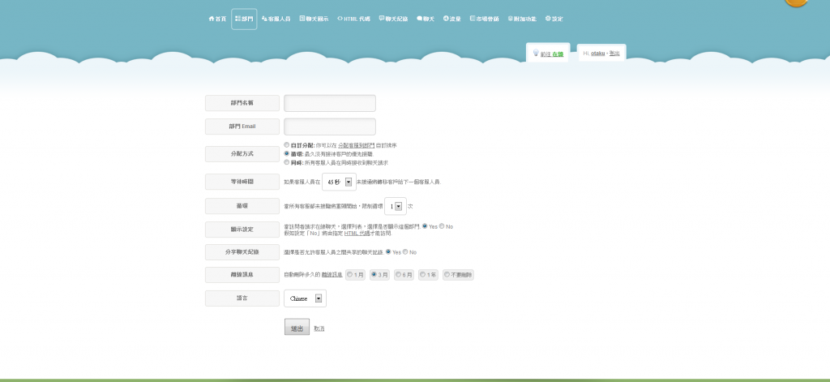Set 分享聊天紀錄 to No
This screenshot has height=382, width=830.
pos(405,251)
